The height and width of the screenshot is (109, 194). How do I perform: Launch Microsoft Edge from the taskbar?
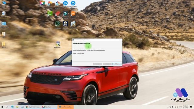click(12, 107)
